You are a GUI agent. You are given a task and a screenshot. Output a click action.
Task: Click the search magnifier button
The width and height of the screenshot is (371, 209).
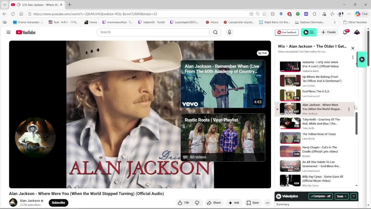pyautogui.click(x=215, y=32)
